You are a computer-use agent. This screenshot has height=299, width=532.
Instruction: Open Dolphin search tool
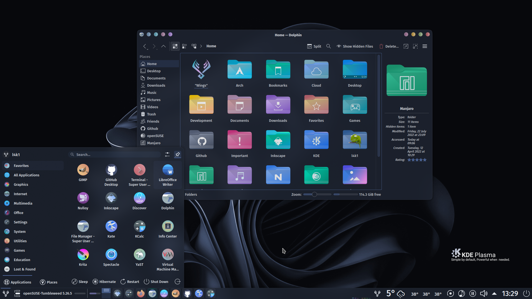pos(329,46)
